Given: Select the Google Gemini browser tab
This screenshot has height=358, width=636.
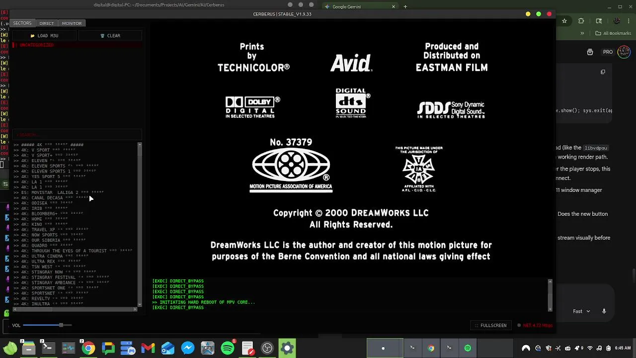Looking at the screenshot, I should point(360,6).
